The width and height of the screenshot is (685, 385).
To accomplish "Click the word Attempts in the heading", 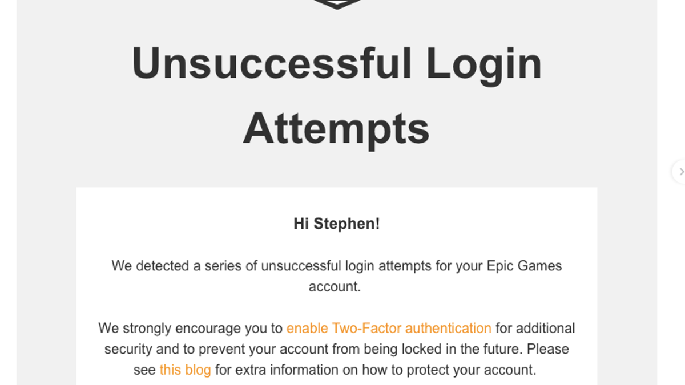I will pyautogui.click(x=336, y=128).
